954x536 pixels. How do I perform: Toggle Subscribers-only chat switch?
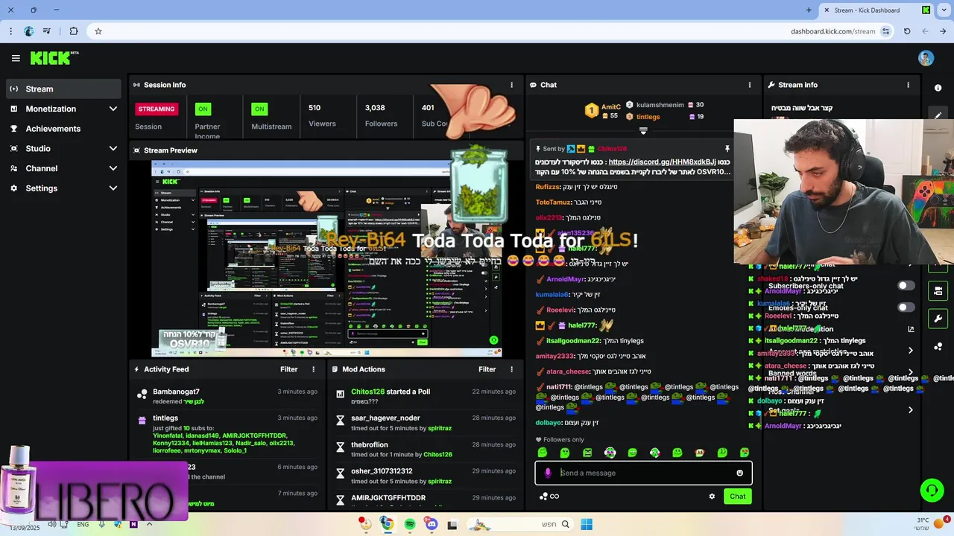click(906, 286)
